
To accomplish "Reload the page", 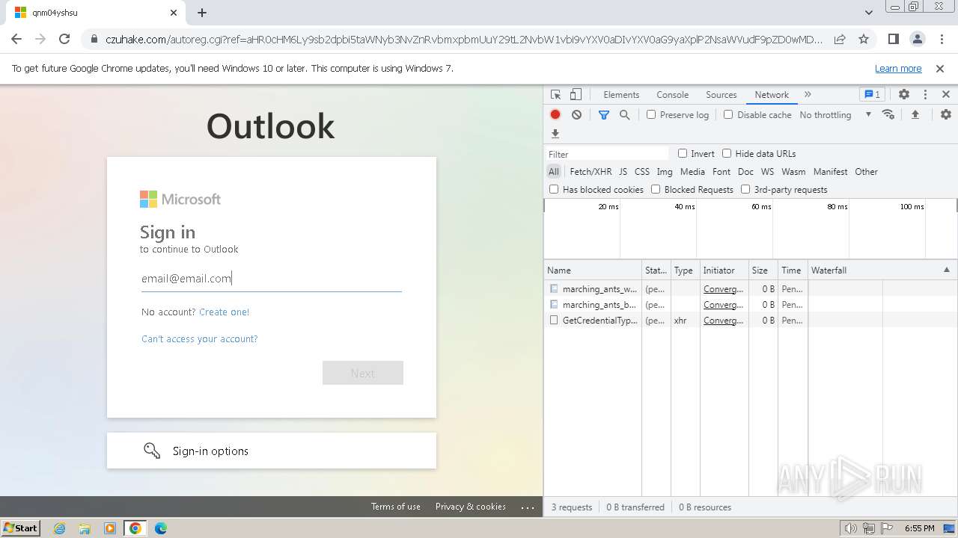I will [x=64, y=39].
